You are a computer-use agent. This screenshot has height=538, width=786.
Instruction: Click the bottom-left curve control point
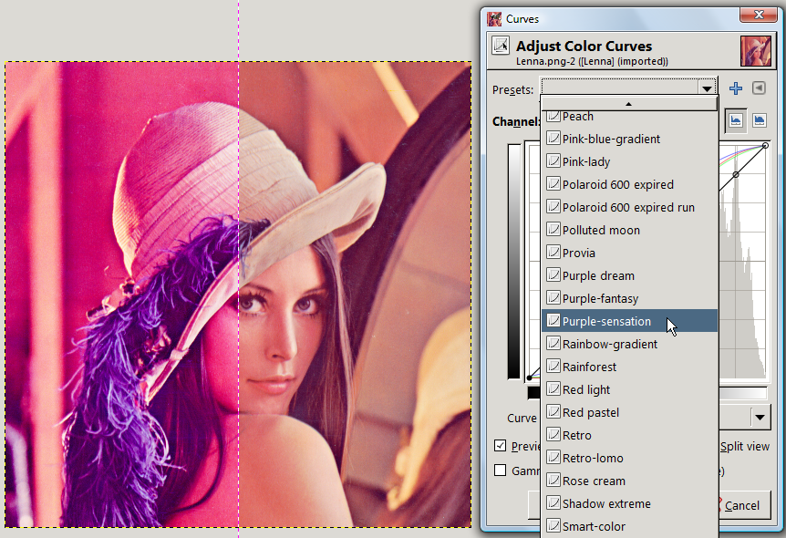click(x=530, y=378)
